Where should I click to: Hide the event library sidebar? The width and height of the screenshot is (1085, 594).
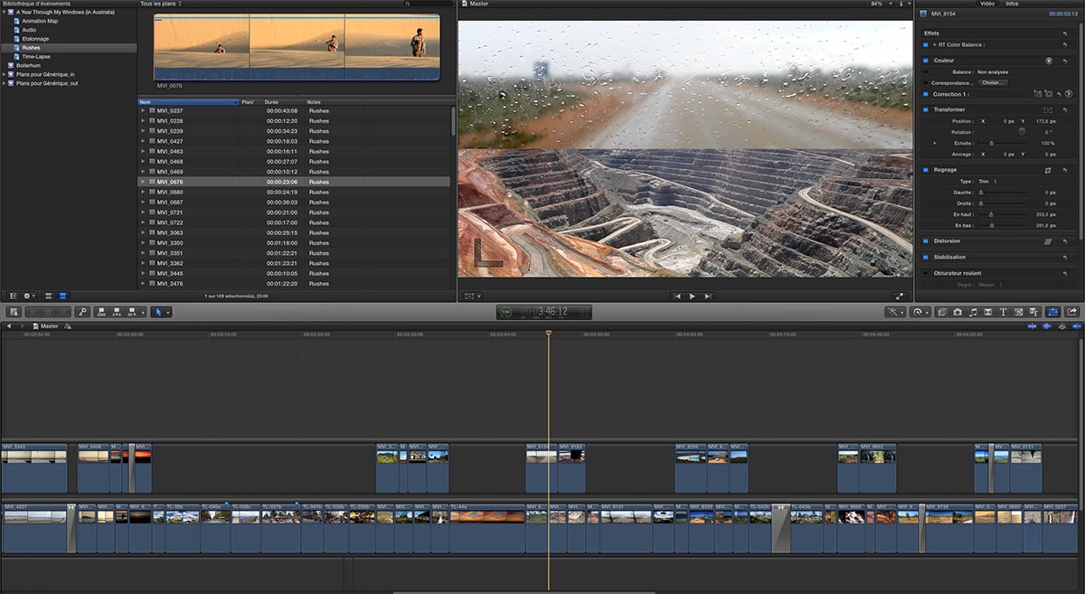(x=13, y=296)
